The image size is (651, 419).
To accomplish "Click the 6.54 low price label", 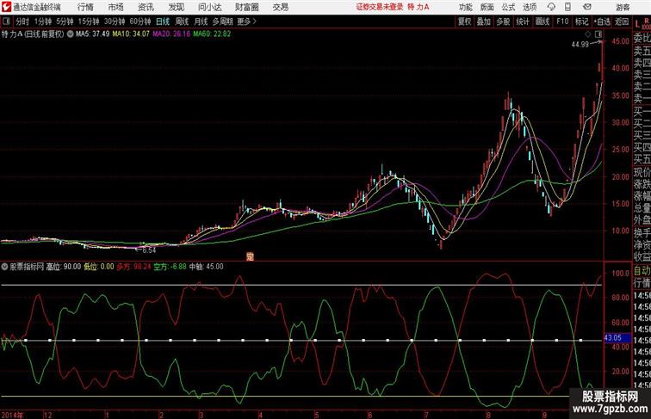I will click(x=149, y=250).
